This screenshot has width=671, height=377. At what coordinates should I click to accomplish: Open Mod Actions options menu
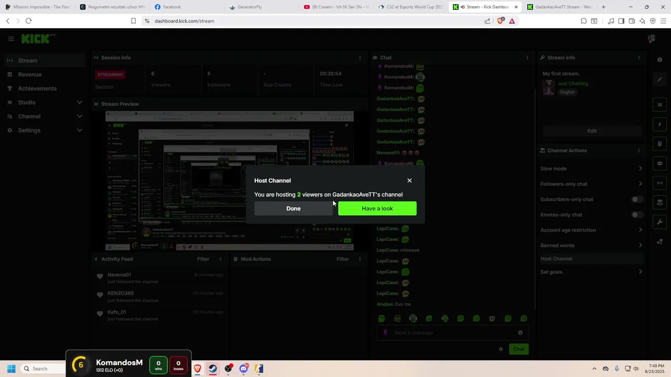[360, 259]
